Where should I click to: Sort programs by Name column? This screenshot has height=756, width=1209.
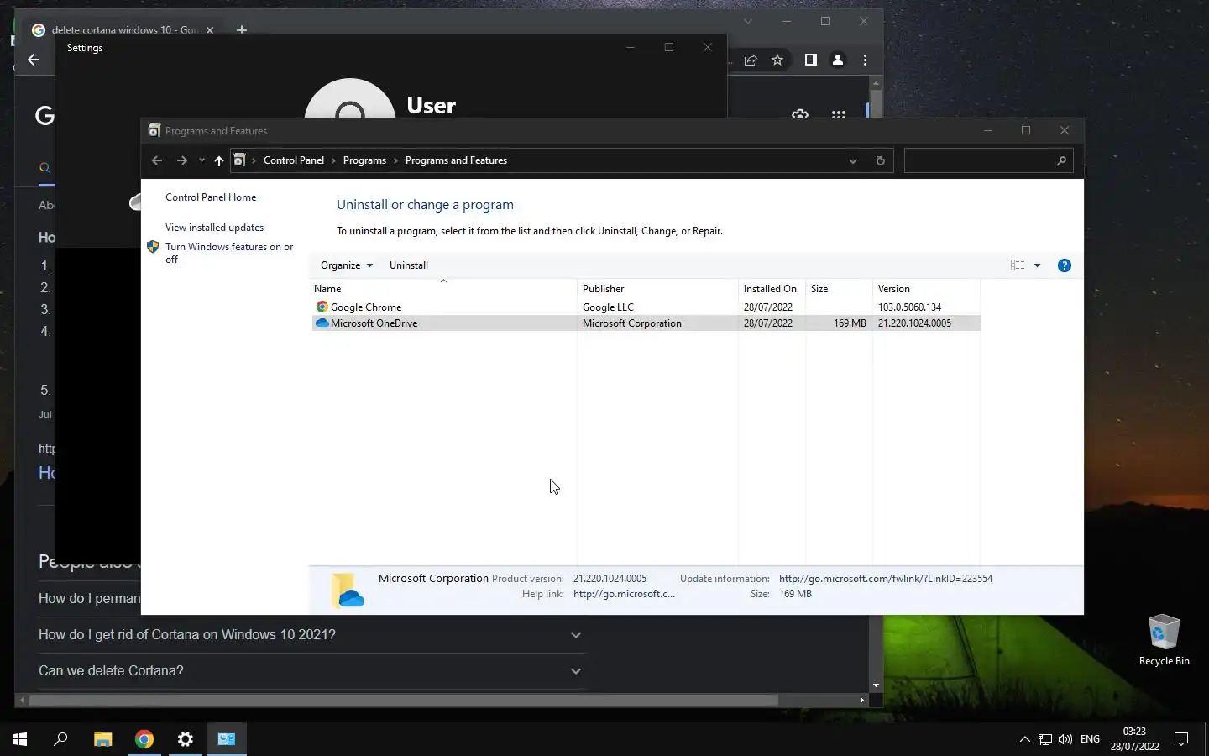coord(443,288)
